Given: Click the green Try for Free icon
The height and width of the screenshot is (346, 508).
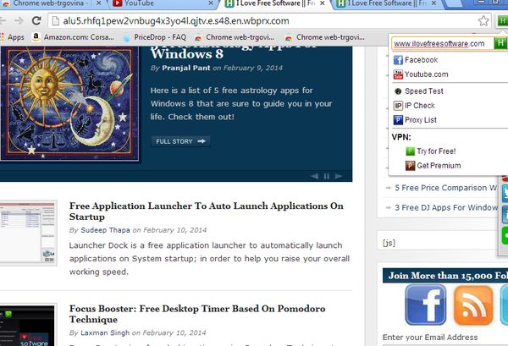Looking at the screenshot, I should pyautogui.click(x=410, y=151).
